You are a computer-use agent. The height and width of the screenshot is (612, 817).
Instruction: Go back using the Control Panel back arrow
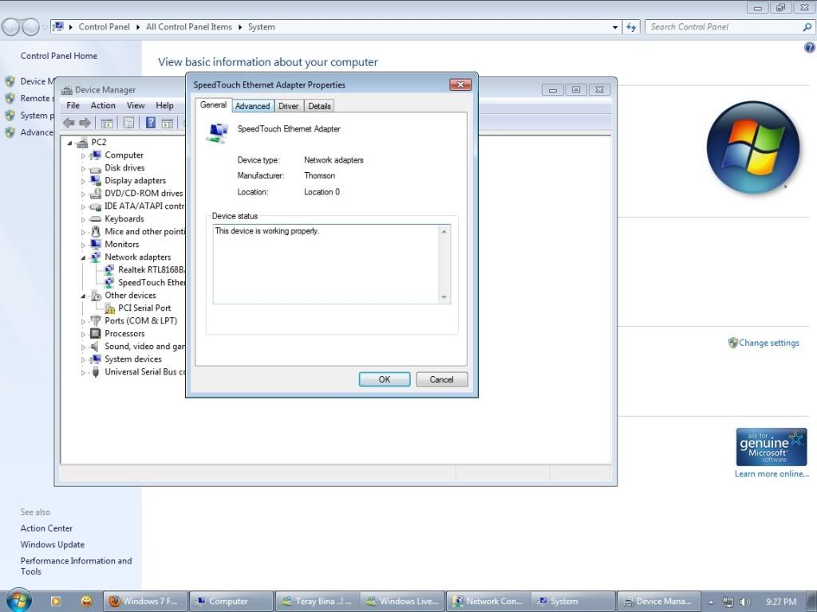click(x=11, y=27)
